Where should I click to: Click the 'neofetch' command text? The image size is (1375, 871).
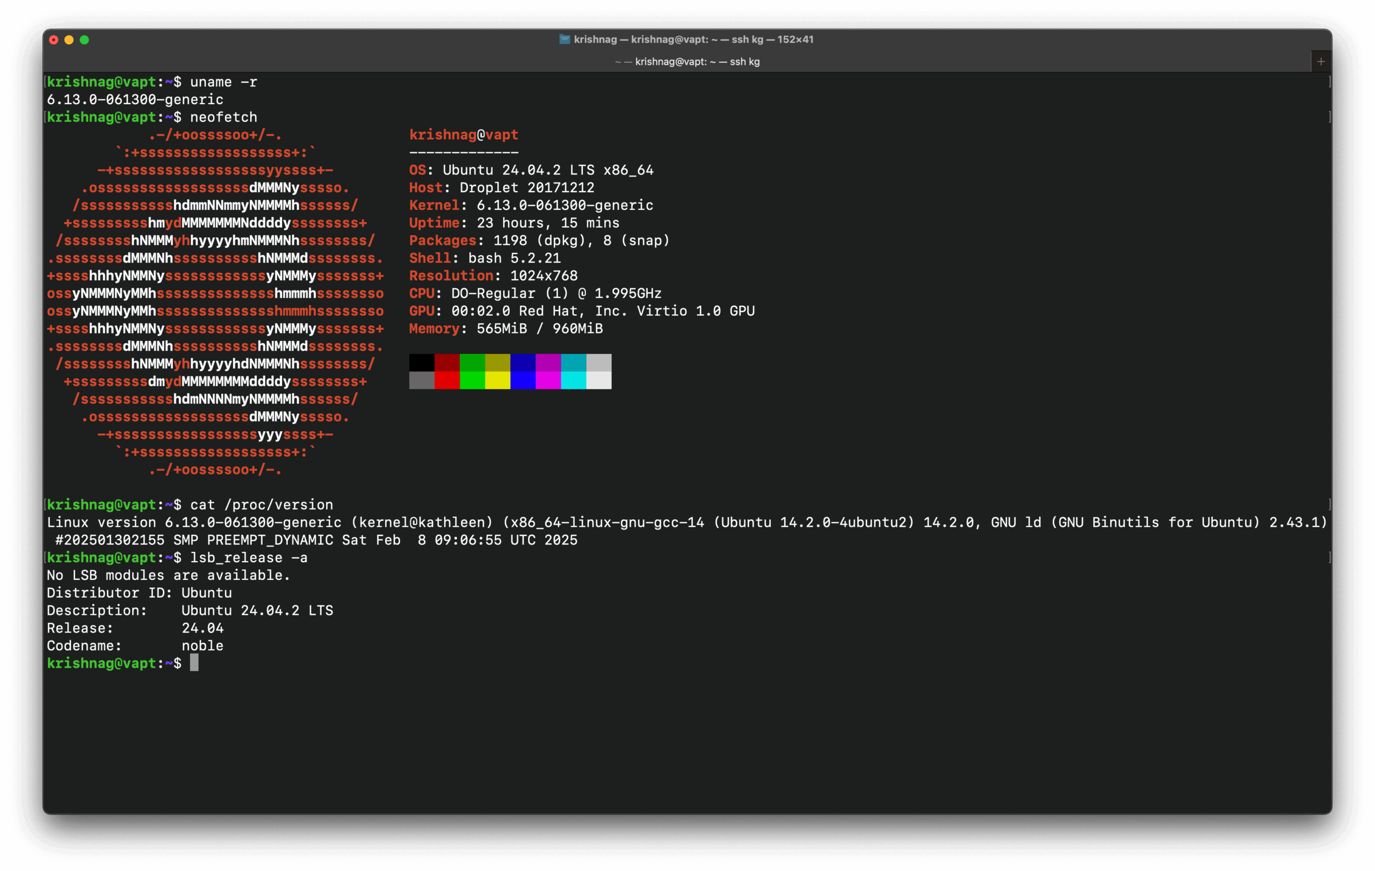click(x=224, y=118)
